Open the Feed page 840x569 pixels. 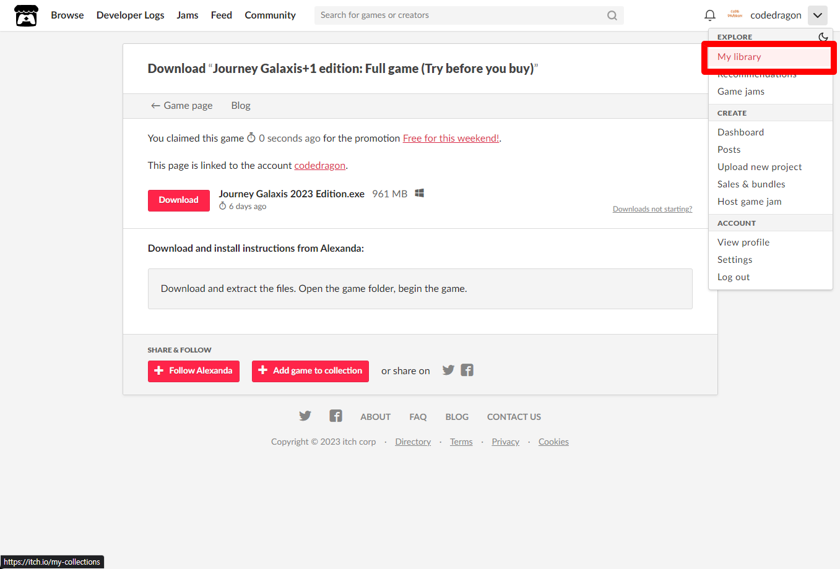click(222, 15)
